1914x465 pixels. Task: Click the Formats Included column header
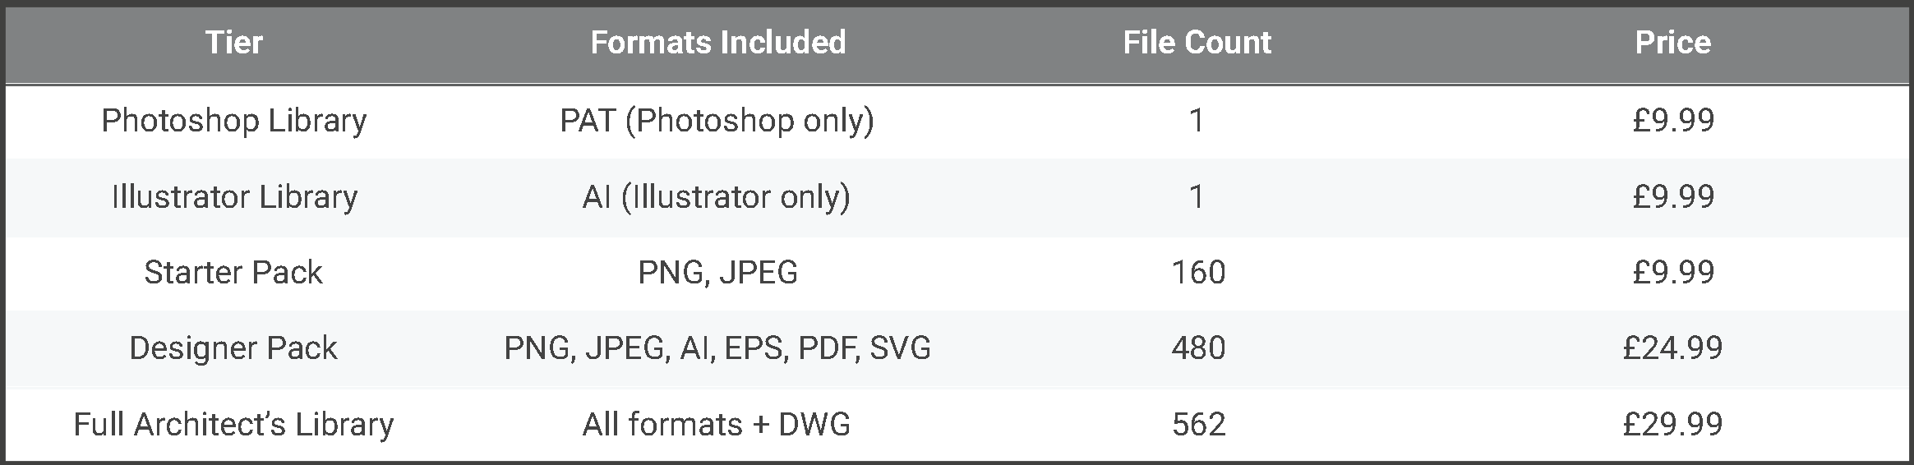pyautogui.click(x=717, y=43)
